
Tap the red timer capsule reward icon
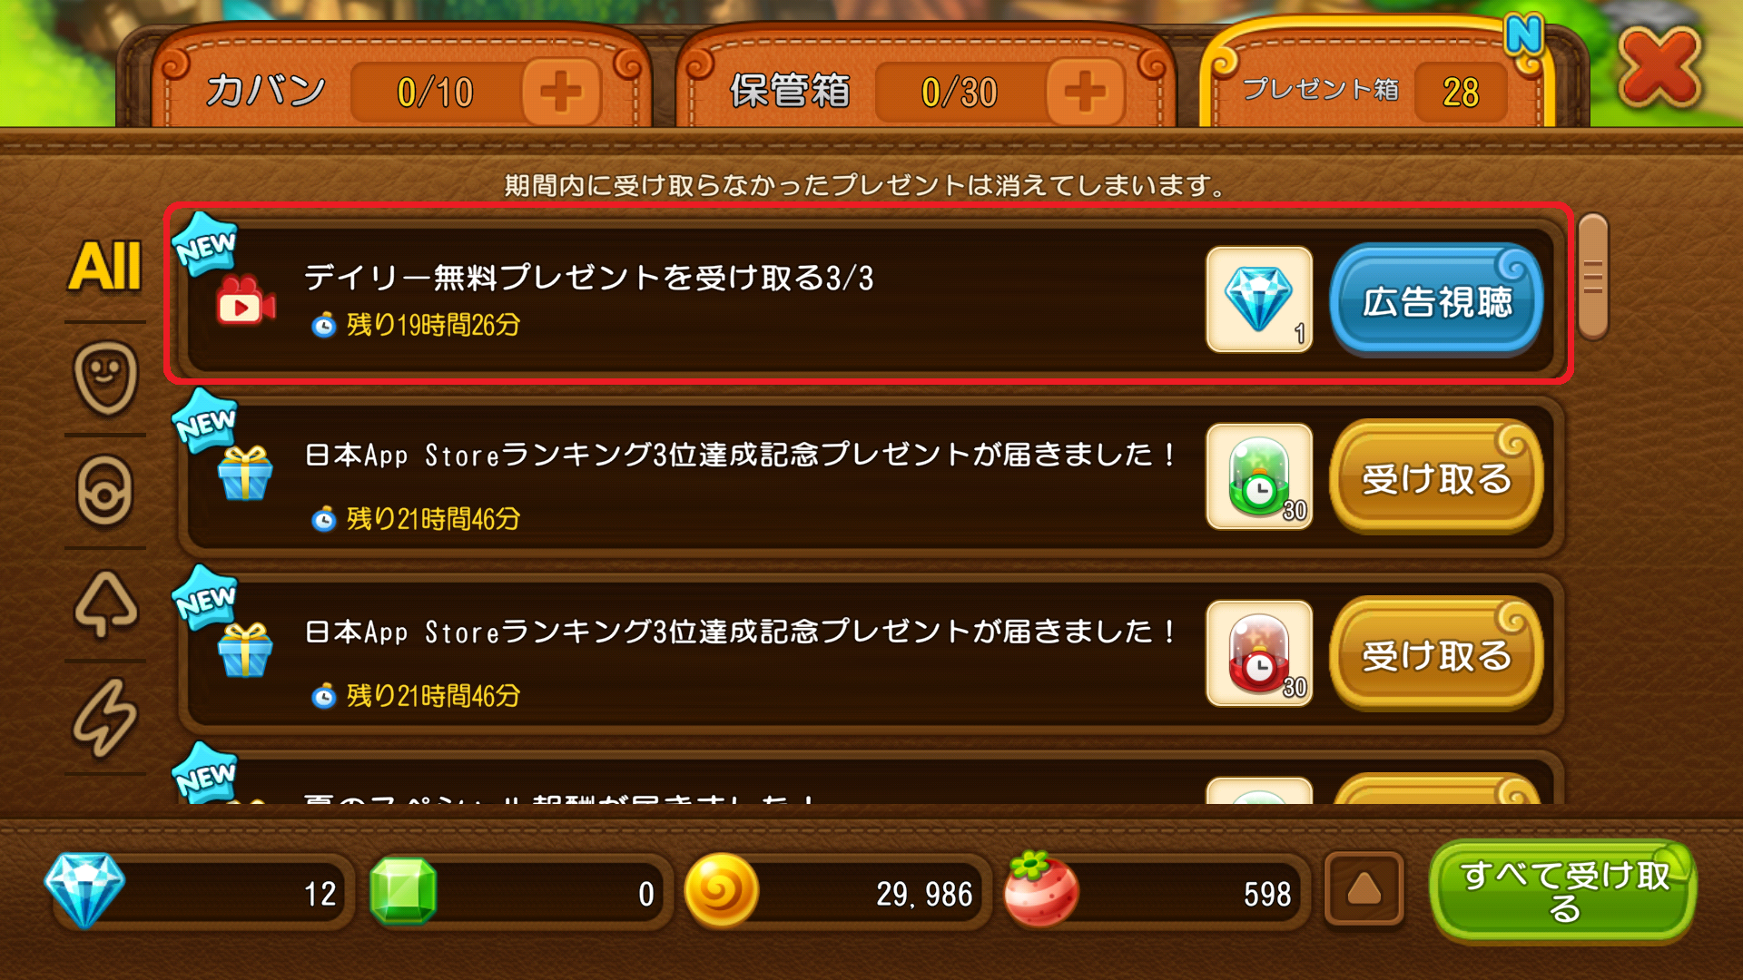click(1259, 653)
